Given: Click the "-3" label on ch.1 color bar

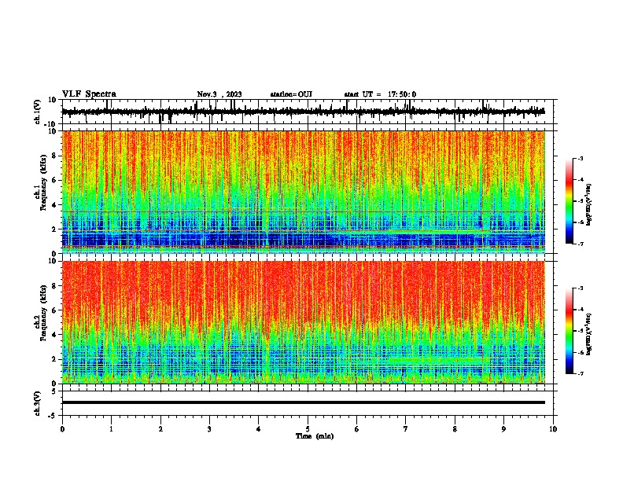Looking at the screenshot, I should [x=580, y=158].
